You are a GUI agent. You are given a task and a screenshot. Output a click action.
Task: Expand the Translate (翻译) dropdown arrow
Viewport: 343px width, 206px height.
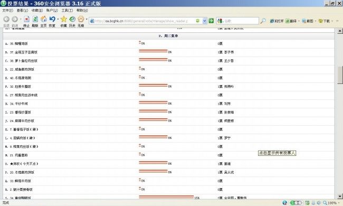point(299,21)
